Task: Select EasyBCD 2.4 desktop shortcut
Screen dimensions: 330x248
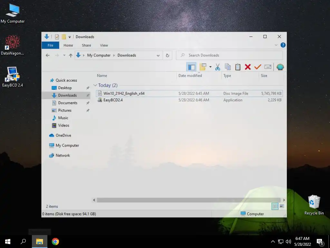Action: (13, 77)
